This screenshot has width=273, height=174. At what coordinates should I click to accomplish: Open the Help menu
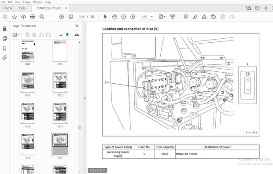coord(48,2)
